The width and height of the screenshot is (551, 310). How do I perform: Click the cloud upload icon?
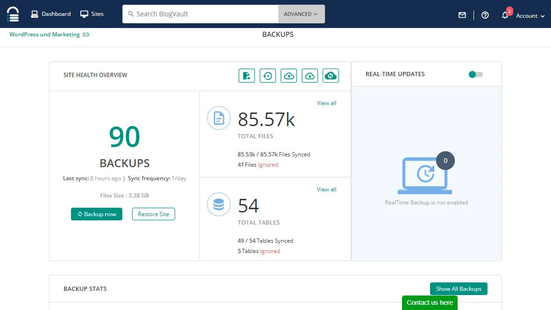point(289,76)
